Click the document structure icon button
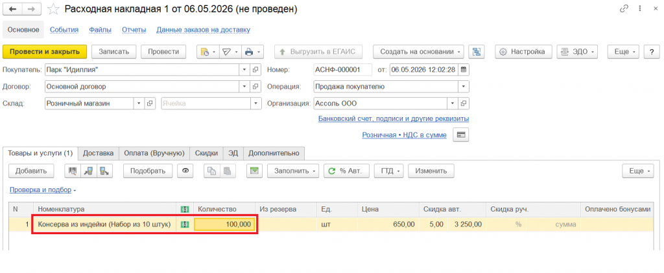 tap(477, 52)
